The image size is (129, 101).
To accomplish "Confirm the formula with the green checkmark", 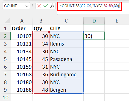I will point(46,6).
